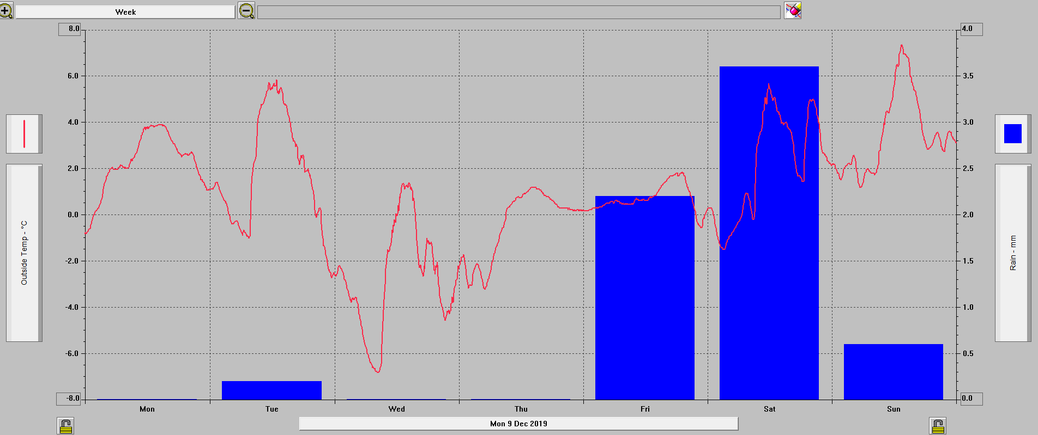Image resolution: width=1038 pixels, height=435 pixels.
Task: Open the Outside Temp variable selector
Action: [x=24, y=253]
